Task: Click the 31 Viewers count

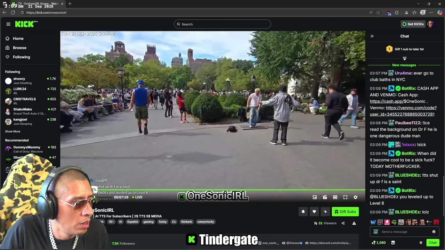Action: (x=325, y=223)
